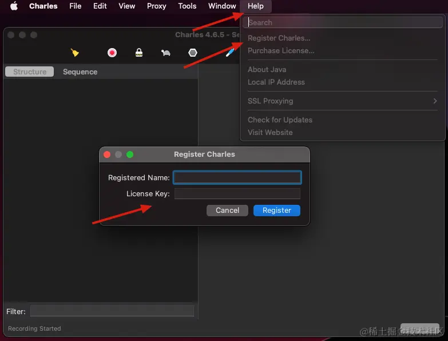Click the blue Register button
Viewport: 448px width, 341px height.
276,211
